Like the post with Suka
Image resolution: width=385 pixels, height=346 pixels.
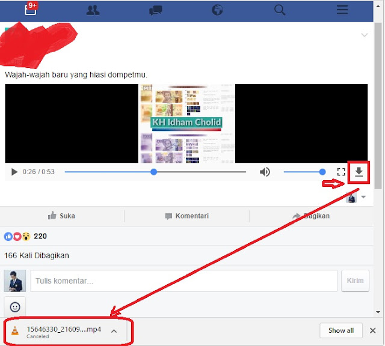61,216
